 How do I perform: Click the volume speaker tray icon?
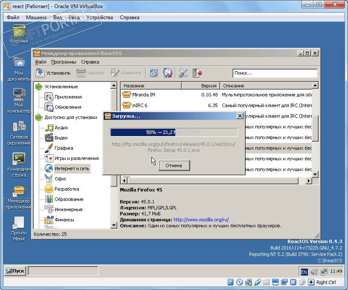pyautogui.click(x=314, y=272)
